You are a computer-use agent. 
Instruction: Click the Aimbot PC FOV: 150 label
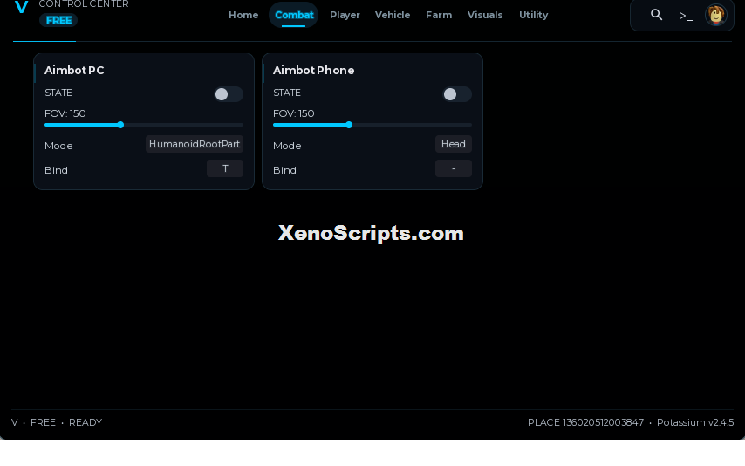pyautogui.click(x=65, y=113)
